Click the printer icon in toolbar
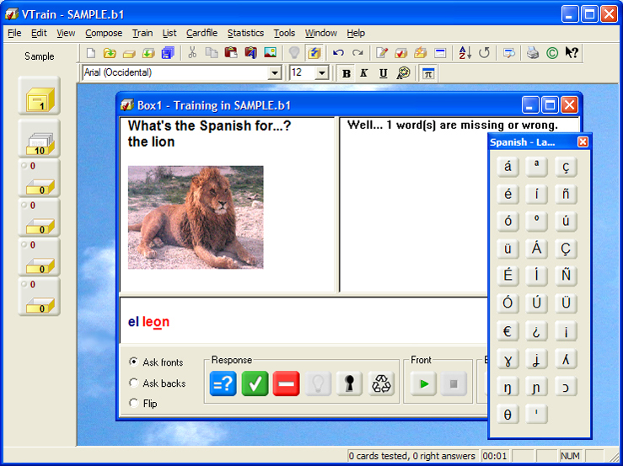Screen dimensions: 623x466 click(x=533, y=53)
